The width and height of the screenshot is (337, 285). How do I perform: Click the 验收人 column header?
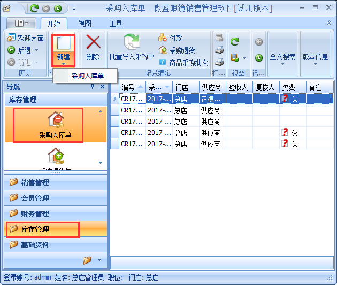[x=239, y=87]
